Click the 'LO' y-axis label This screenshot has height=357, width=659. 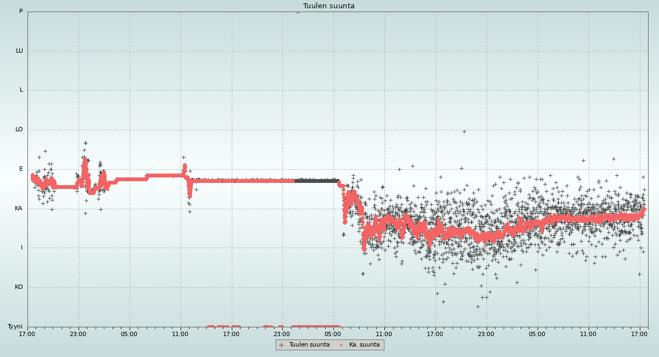[19, 130]
